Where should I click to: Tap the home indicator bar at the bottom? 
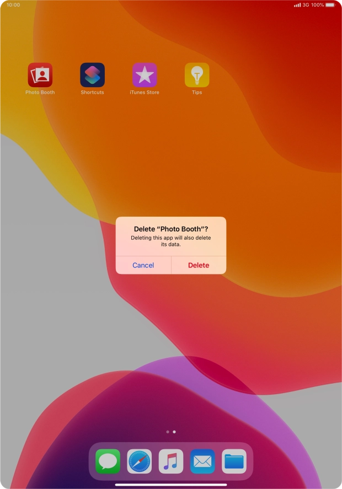[x=171, y=485]
